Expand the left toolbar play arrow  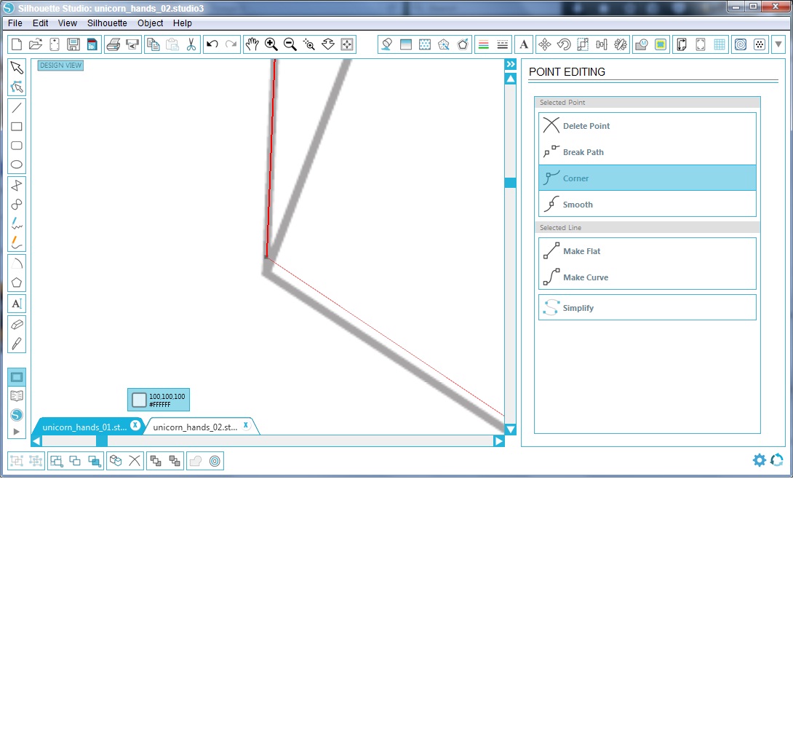pos(17,432)
